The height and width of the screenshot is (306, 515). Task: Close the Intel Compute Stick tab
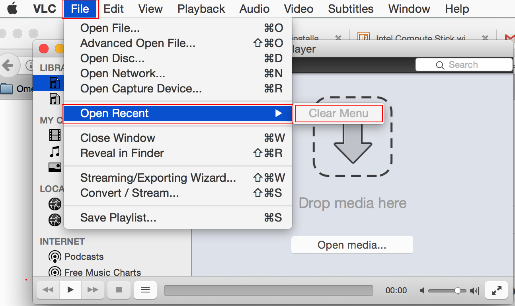pos(485,38)
